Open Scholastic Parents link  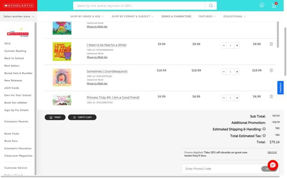pos(16,121)
